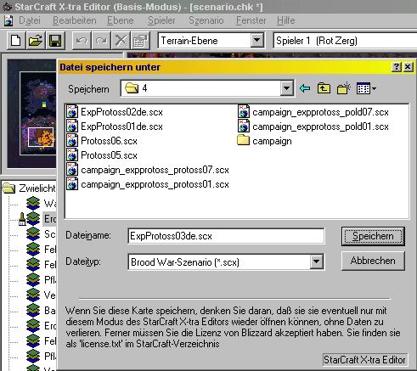Open the Ebene menu
417x371 pixels.
click(120, 20)
